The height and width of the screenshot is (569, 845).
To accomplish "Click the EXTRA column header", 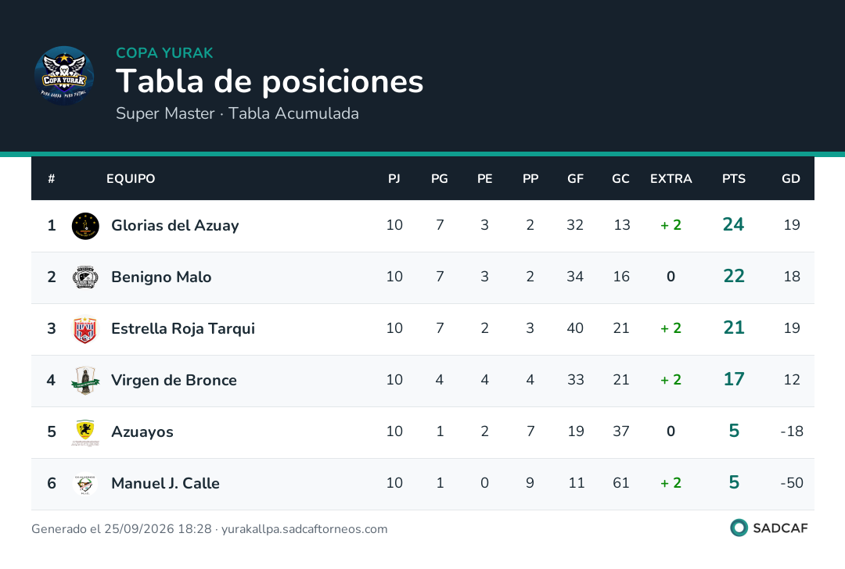I will (x=671, y=179).
